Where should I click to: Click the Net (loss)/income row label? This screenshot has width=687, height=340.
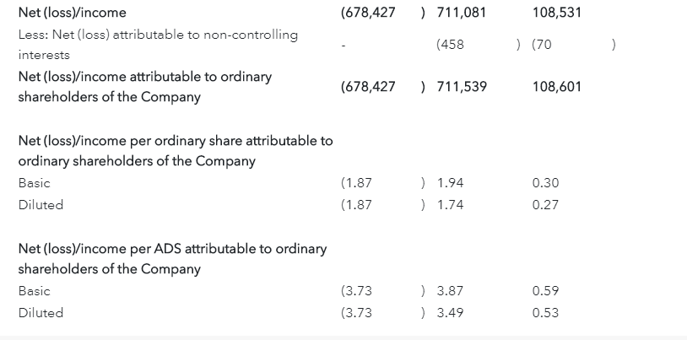tap(73, 13)
